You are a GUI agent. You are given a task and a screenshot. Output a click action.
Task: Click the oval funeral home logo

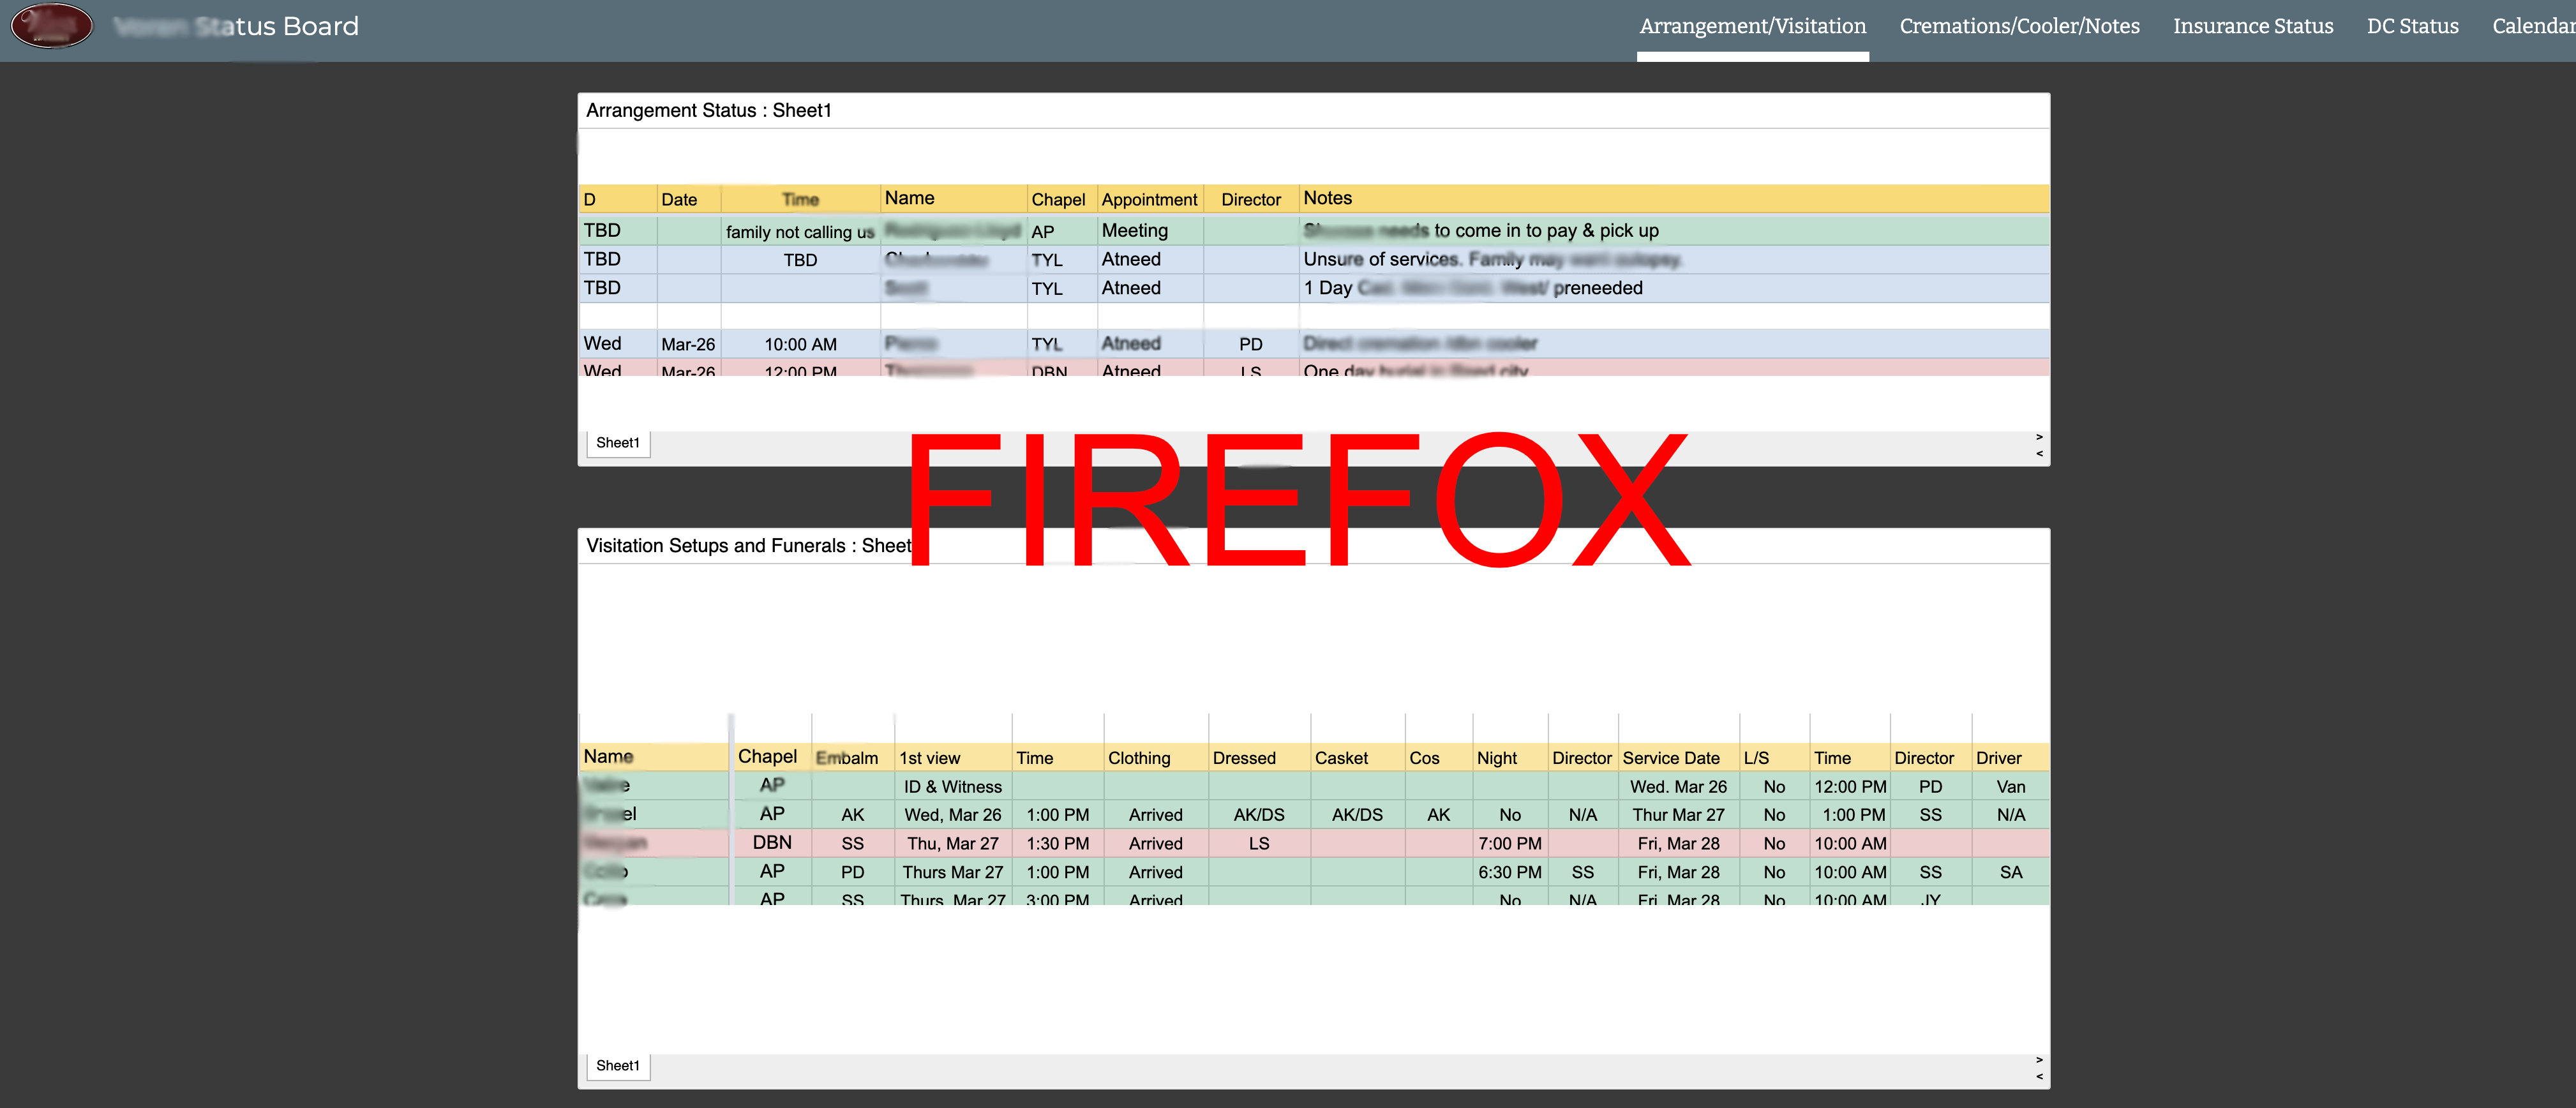(52, 25)
